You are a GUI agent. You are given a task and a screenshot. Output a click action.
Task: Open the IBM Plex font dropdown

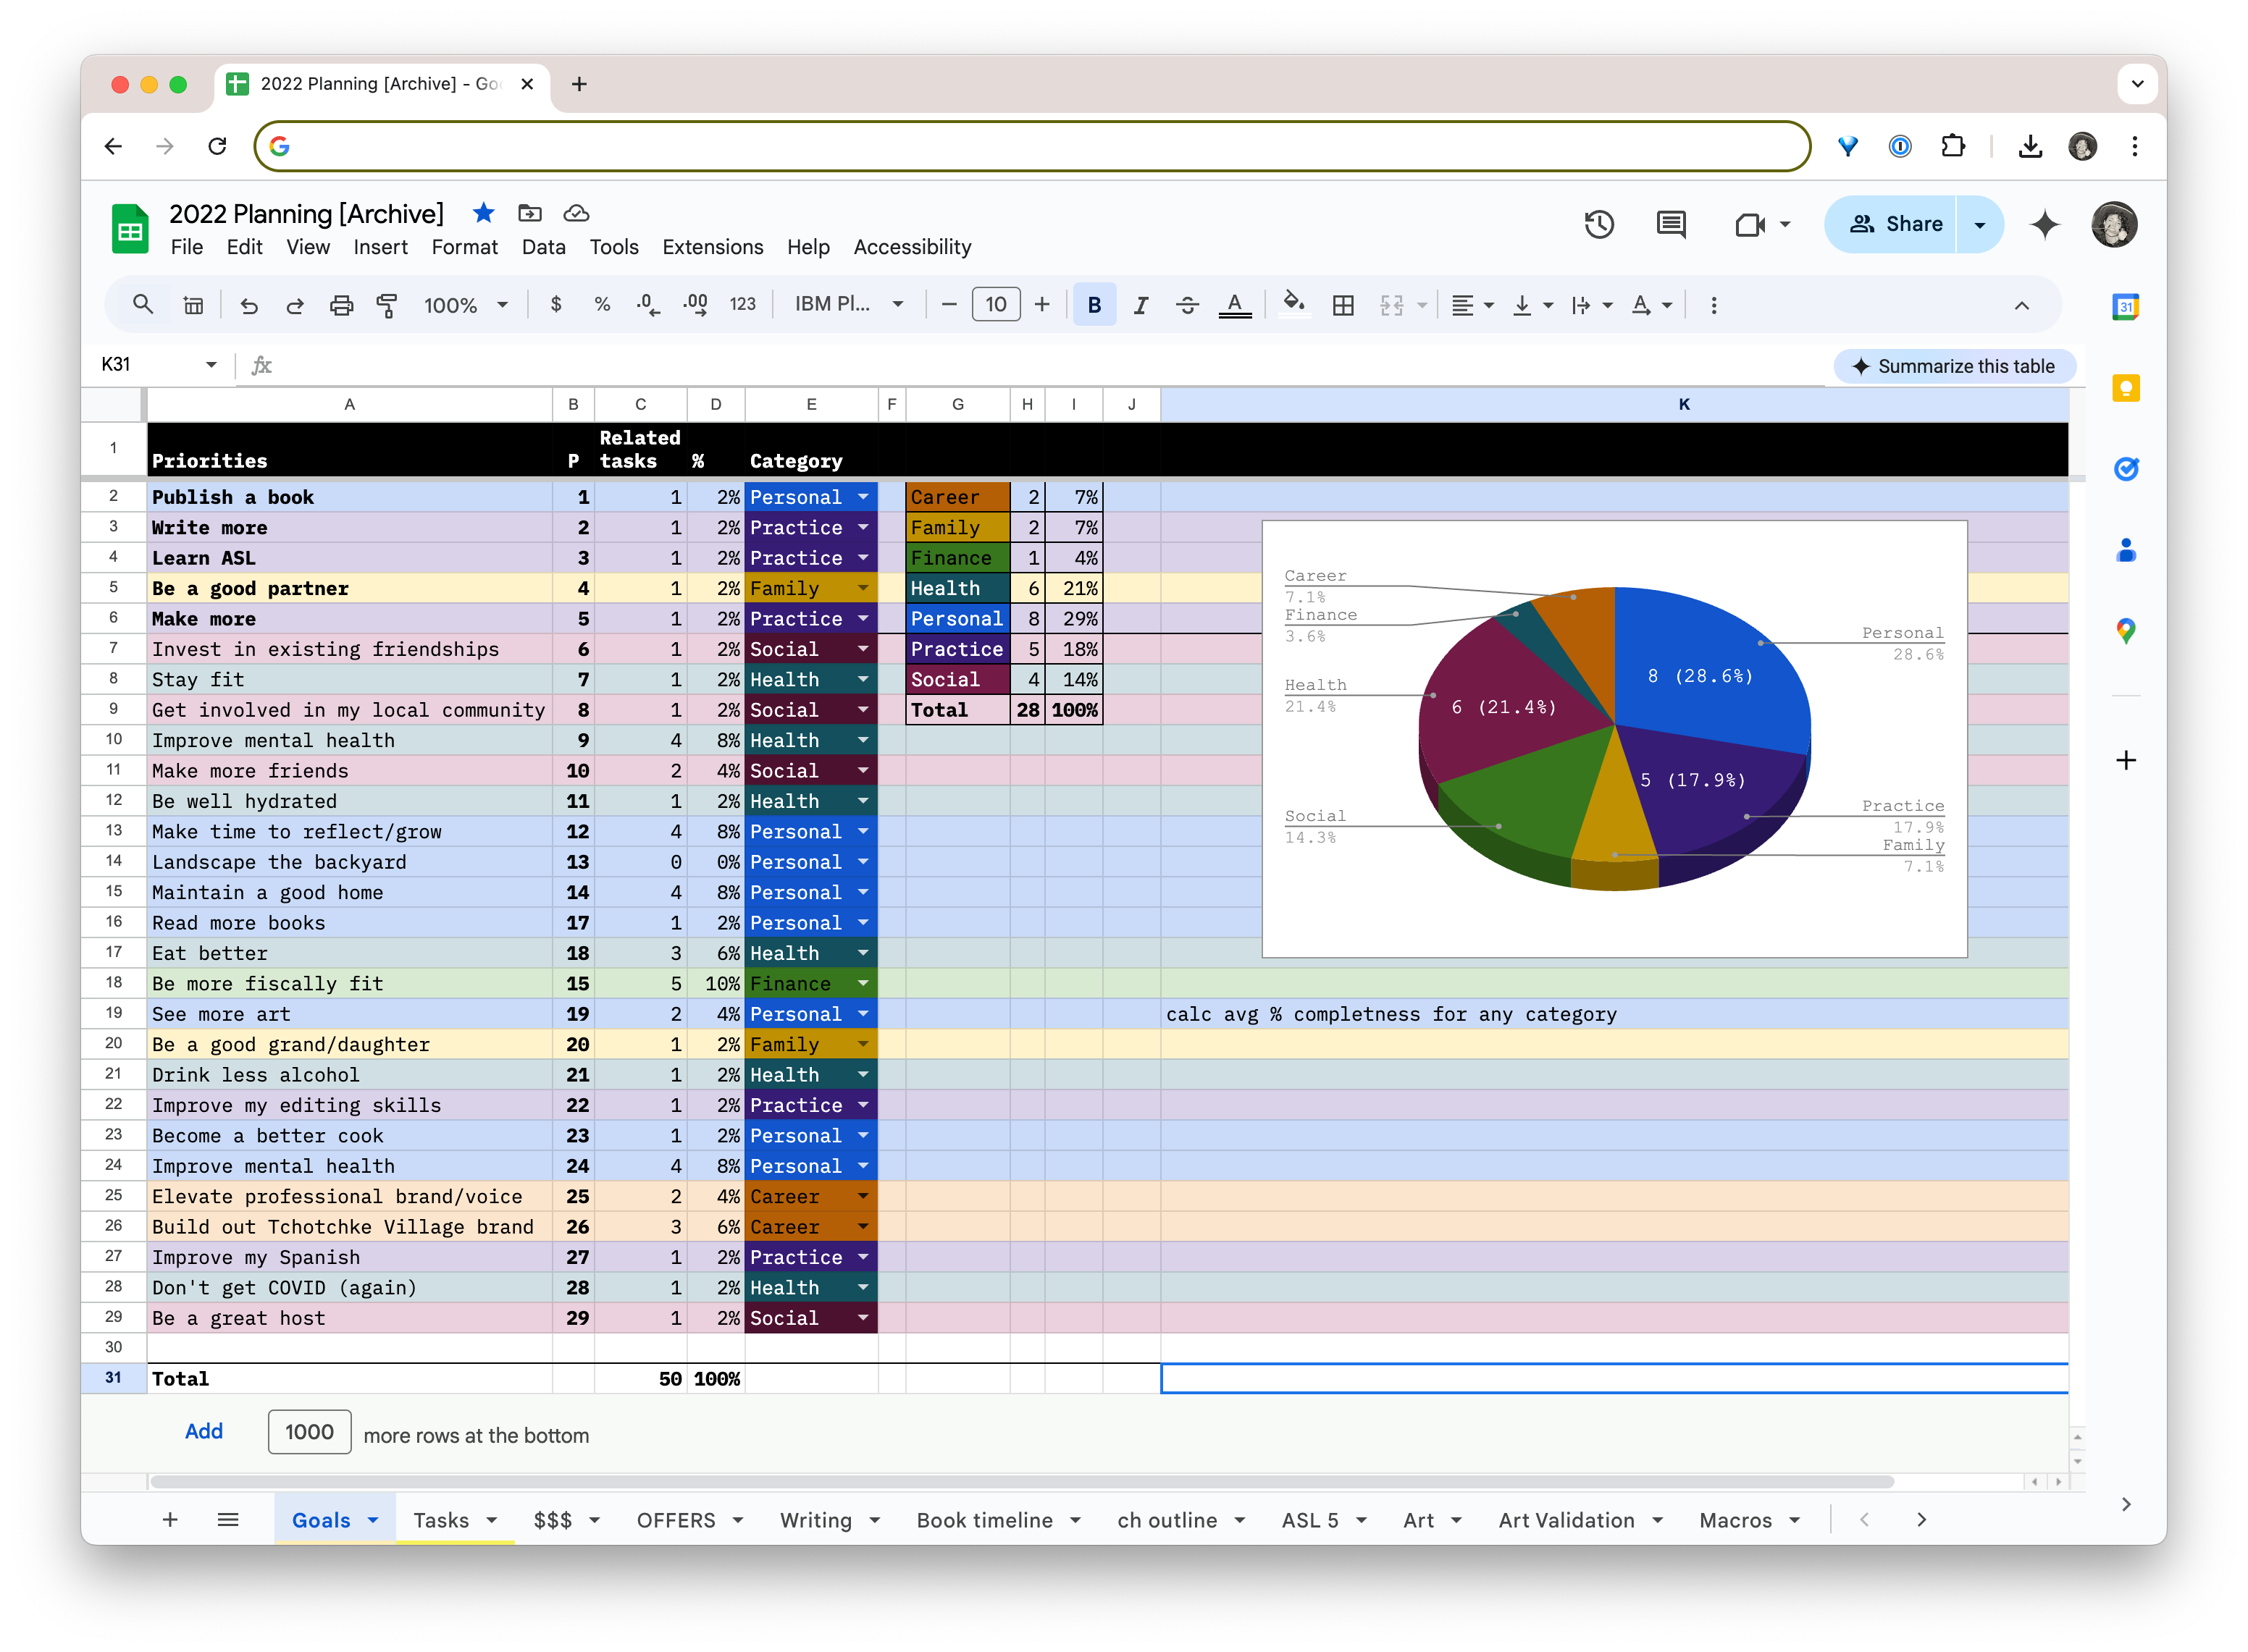(x=850, y=304)
